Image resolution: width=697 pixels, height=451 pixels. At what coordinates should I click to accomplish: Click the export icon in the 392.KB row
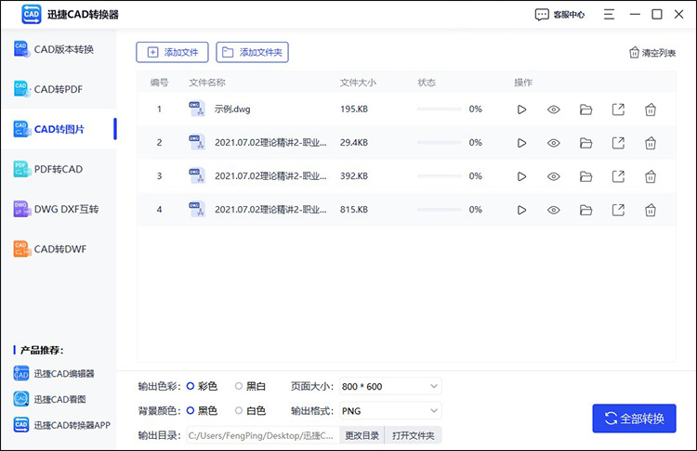618,176
